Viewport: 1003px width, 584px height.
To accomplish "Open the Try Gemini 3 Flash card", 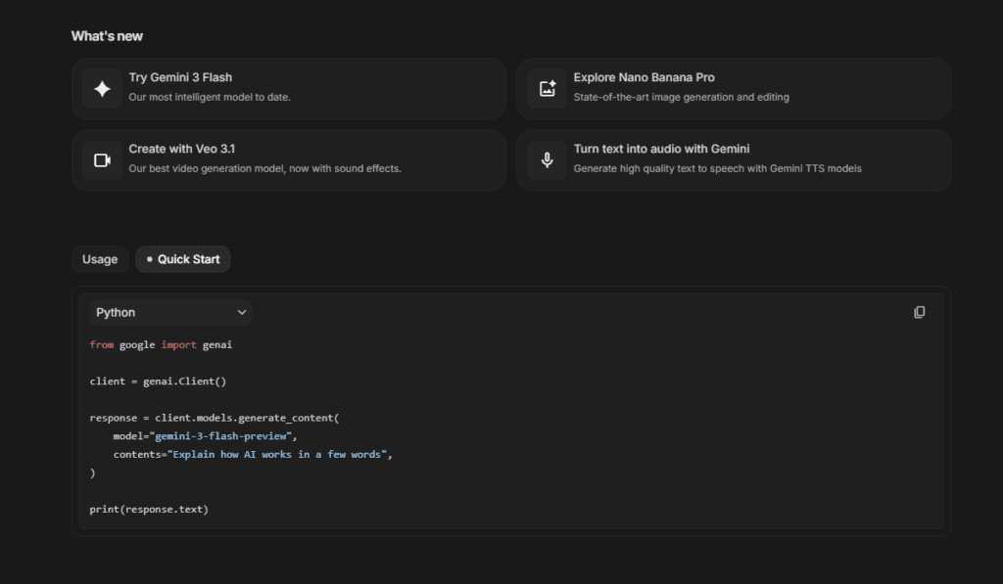I will pos(288,88).
